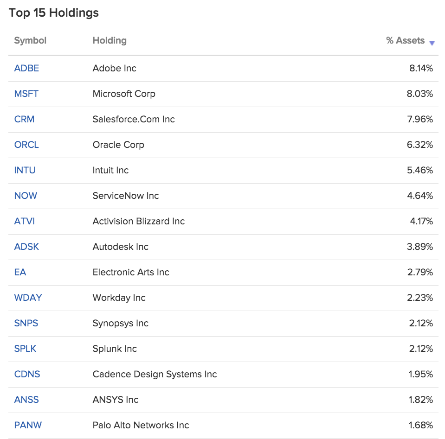The width and height of the screenshot is (445, 439).
Task: Select the Adobe Inc holding row
Action: (223, 69)
